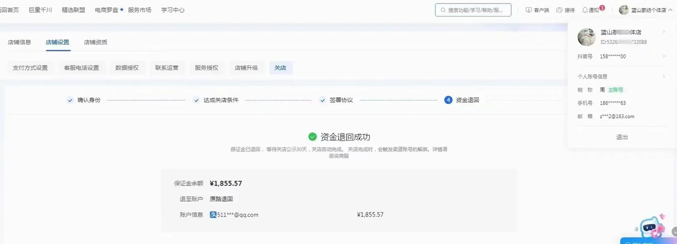Select 数据授权 sub-tab
This screenshot has height=244, width=677.
127,68
